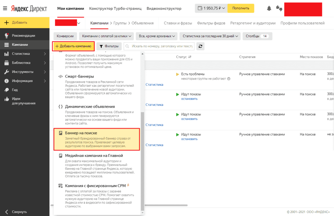Click the Яндекс Директ logo
This screenshot has height=216, width=334.
click(29, 8)
